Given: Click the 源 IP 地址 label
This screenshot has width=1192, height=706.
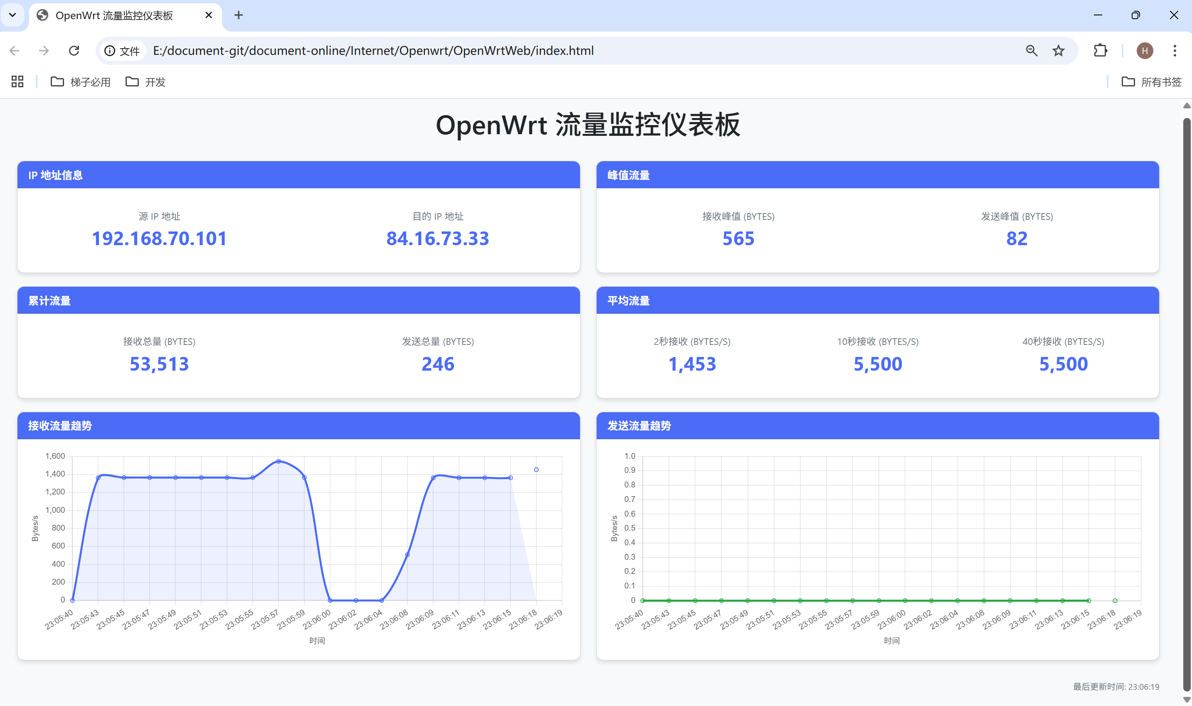Looking at the screenshot, I should tap(159, 216).
